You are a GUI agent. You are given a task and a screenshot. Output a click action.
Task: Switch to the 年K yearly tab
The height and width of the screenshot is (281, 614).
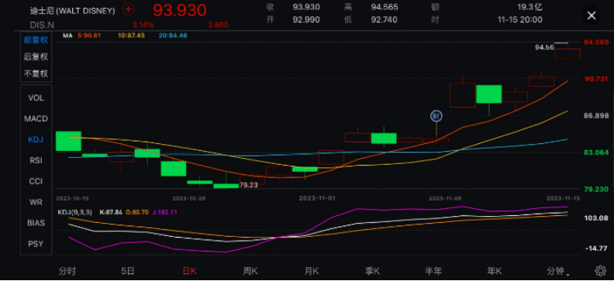coord(495,271)
